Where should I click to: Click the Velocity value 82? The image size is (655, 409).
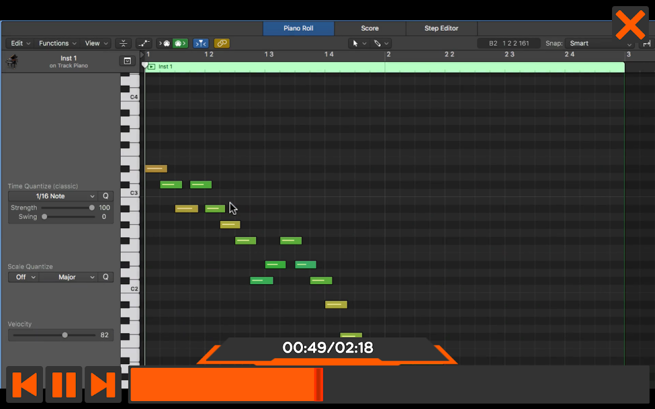[104, 335]
